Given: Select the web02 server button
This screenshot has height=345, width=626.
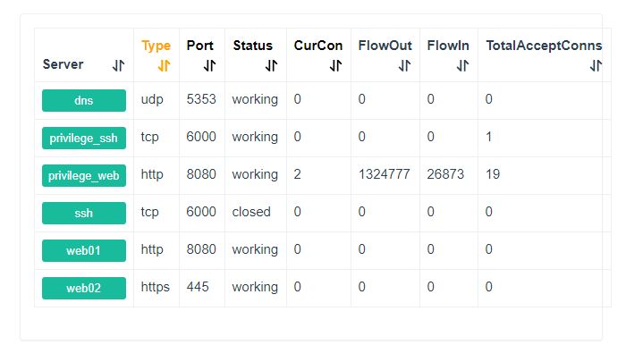Looking at the screenshot, I should click(84, 288).
